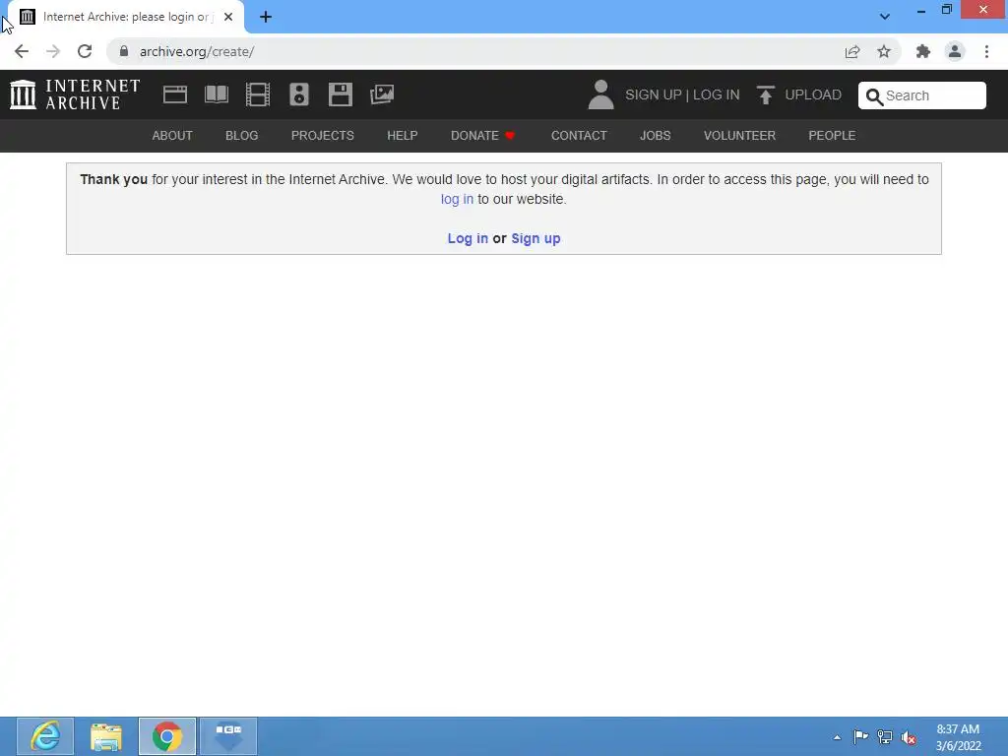Click the upload arrow icon
The height and width of the screenshot is (756, 1008).
[765, 95]
